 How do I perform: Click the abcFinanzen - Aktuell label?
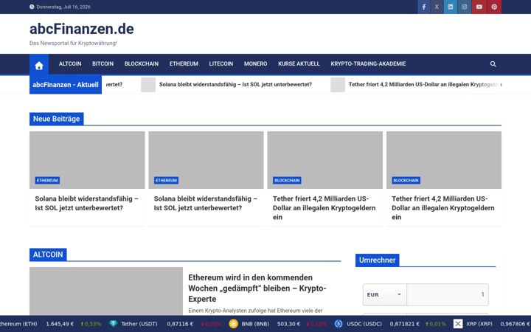tap(66, 85)
